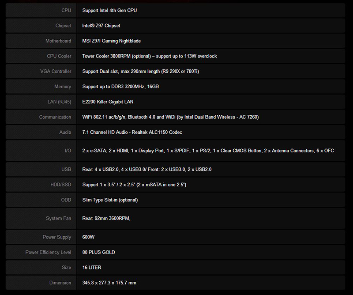Image resolution: width=353 pixels, height=295 pixels.
Task: Click the Power Efficiency Level label
Action: pyautogui.click(x=48, y=252)
